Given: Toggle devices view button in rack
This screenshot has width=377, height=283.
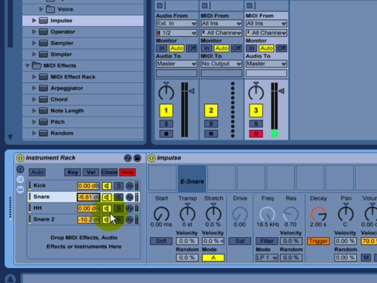Looking at the screenshot, I should [x=20, y=190].
